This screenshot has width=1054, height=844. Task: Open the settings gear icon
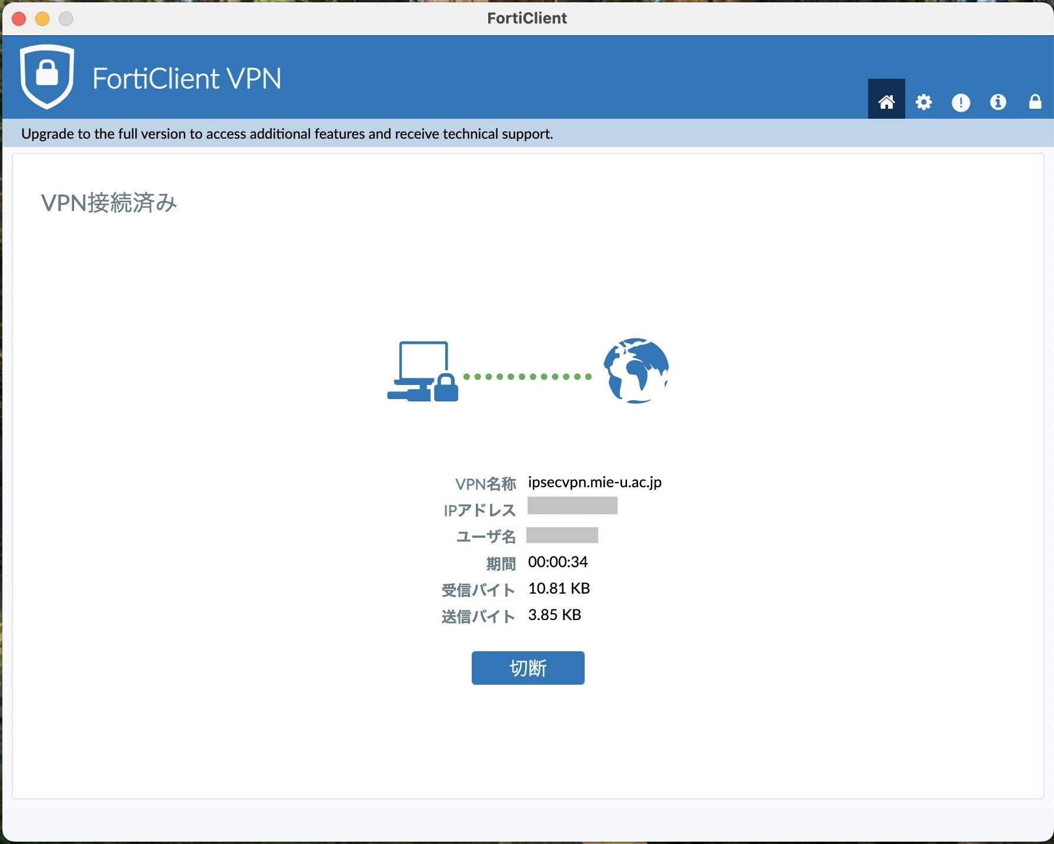point(923,102)
